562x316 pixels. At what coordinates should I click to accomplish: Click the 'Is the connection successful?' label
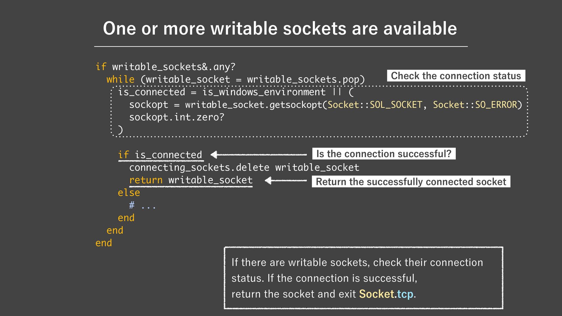point(384,154)
